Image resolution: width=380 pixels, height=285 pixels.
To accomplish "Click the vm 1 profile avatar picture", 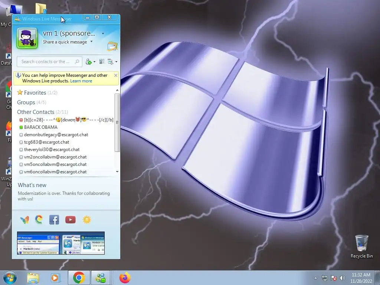I will (27, 38).
